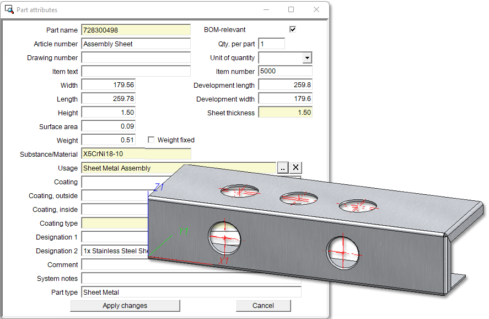
Task: Minimize the Part attributes window
Action: tap(266, 10)
